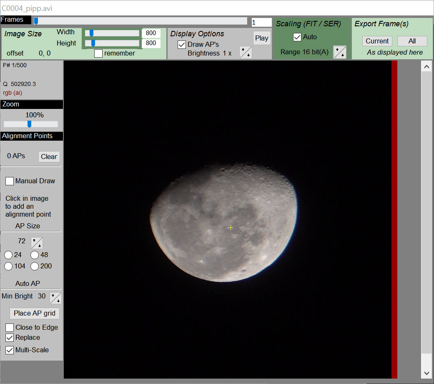
Task: Click the Zoom slider handle
Action: [x=29, y=124]
